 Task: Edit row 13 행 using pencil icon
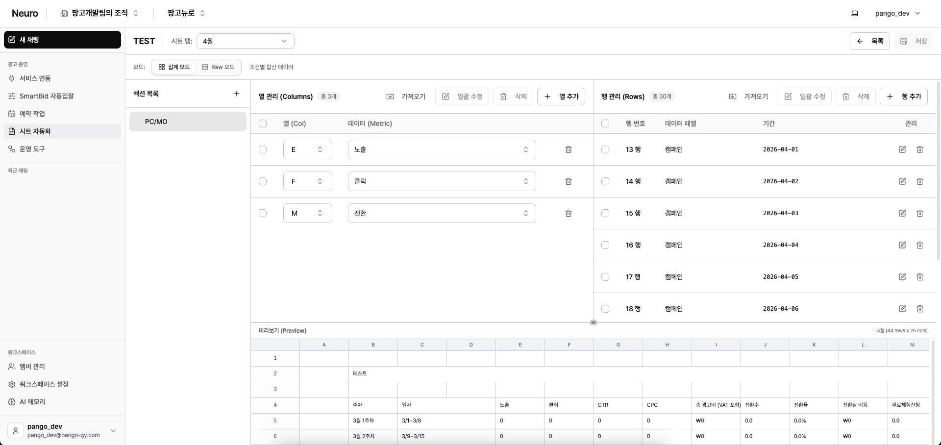(902, 149)
